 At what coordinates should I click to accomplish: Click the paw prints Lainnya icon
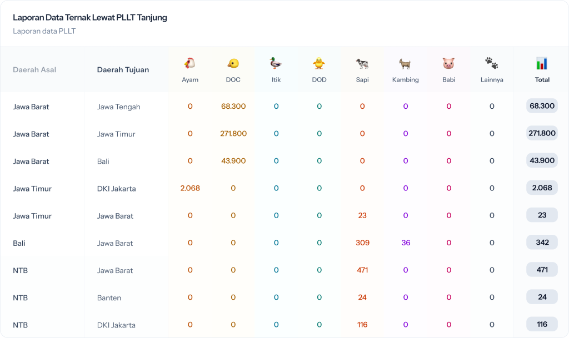point(492,63)
